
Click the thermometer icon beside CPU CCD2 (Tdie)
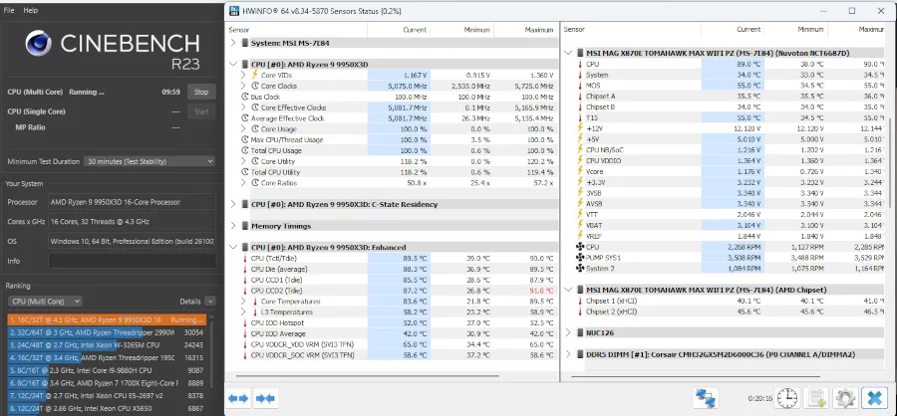[245, 291]
